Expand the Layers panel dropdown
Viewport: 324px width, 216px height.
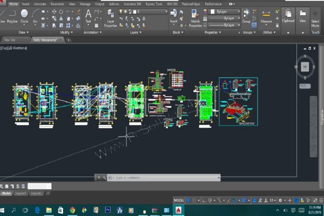coord(136,32)
